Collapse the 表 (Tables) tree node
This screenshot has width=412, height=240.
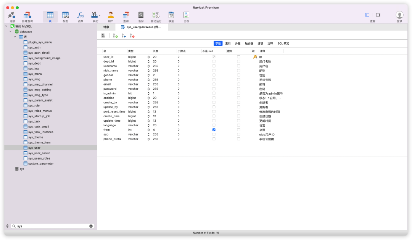[15, 36]
